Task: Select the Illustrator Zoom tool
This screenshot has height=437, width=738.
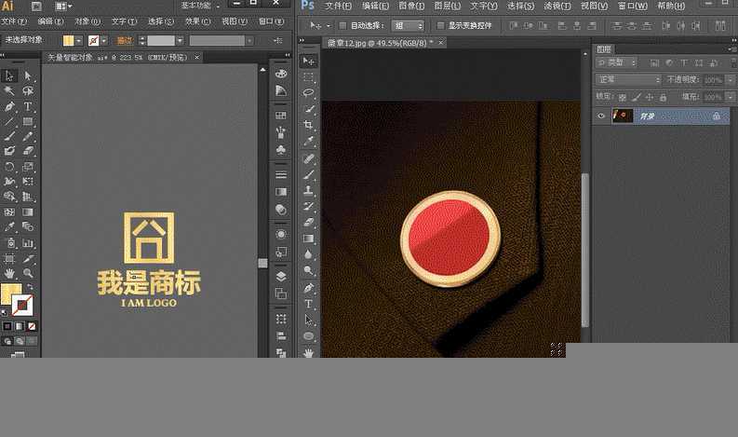Action: pyautogui.click(x=28, y=272)
